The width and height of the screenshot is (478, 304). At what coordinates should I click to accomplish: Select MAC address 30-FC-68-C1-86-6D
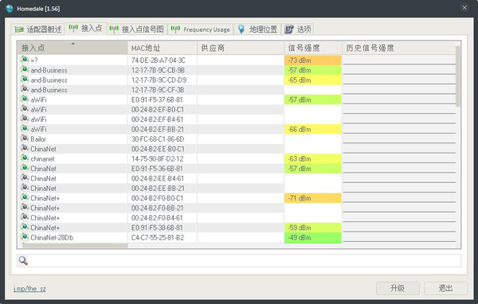(x=158, y=139)
